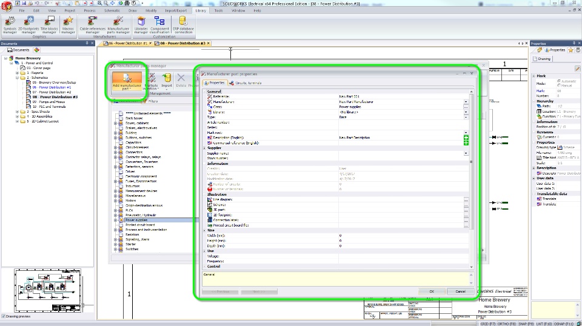Open the Manufacturer dropdown
Viewport: 582px width, 326px height.
(466, 102)
